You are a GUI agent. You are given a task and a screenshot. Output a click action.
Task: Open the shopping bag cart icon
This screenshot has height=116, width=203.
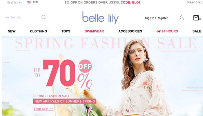coord(196,18)
